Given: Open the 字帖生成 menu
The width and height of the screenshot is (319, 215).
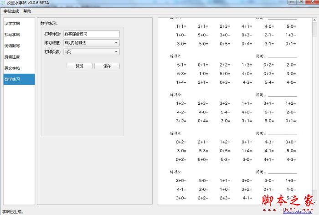Looking at the screenshot, I should 11,11.
